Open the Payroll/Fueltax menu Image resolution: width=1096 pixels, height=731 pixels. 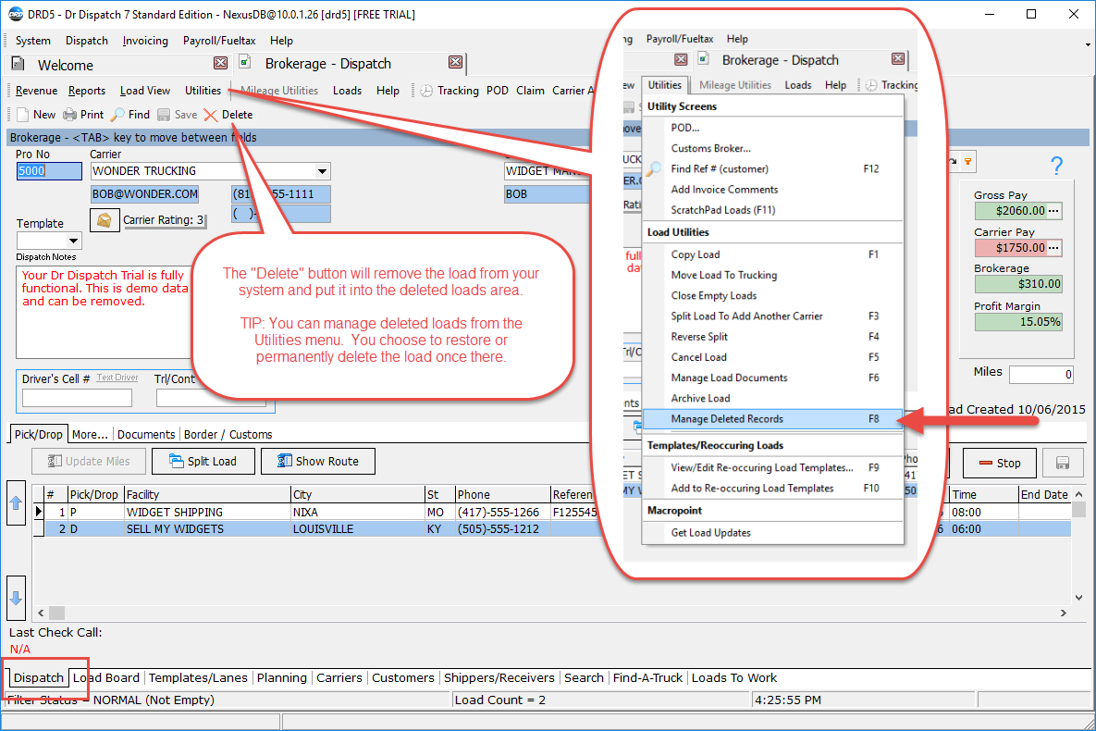(x=219, y=41)
